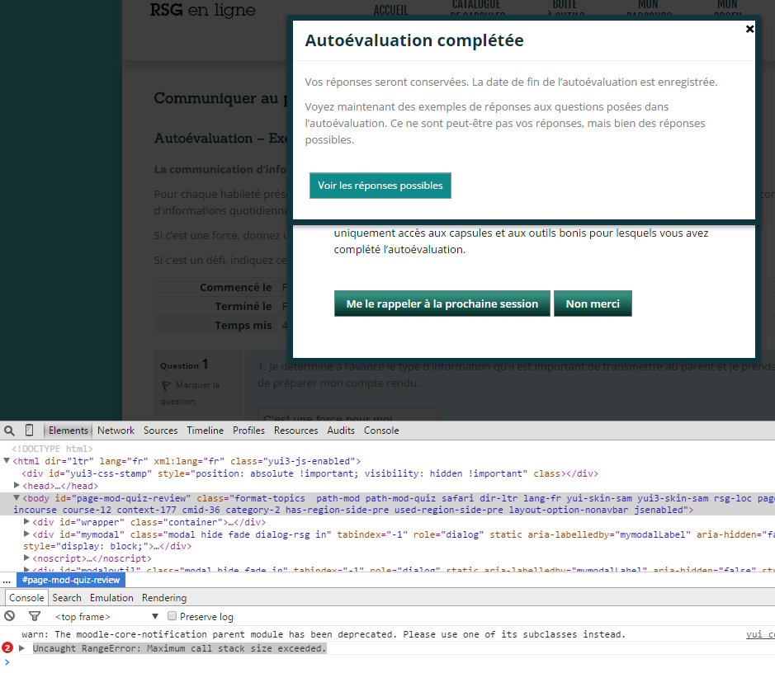Viewport: 775px width, 673px height.
Task: Click the console input prompt line
Action: pyautogui.click(x=330, y=661)
